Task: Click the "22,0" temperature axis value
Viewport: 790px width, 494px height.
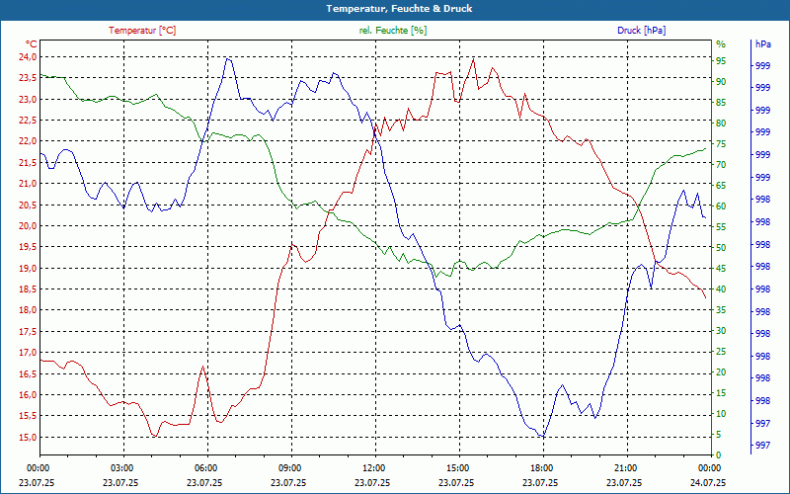Action: coord(28,141)
